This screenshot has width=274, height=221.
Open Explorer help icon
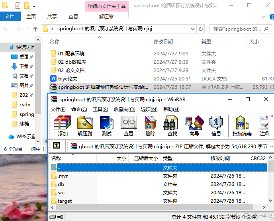[x=272, y=17]
